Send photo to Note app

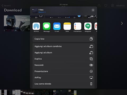(x=67, y=26)
